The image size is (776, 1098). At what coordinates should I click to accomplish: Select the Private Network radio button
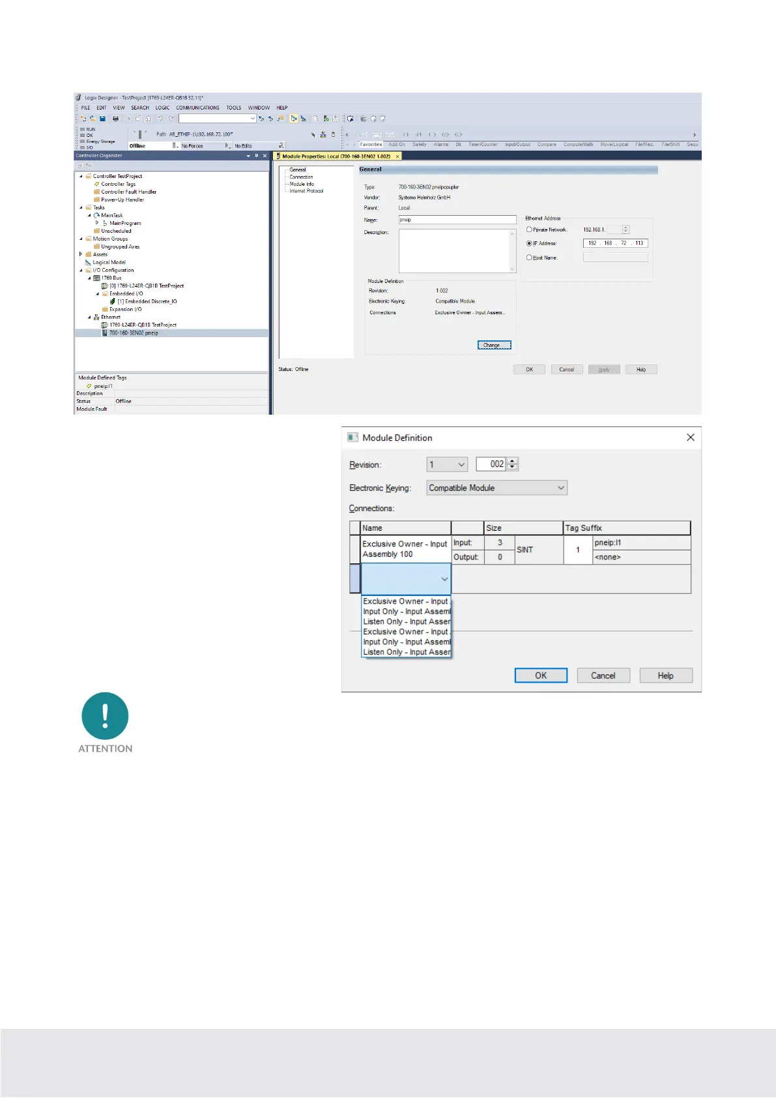[529, 230]
